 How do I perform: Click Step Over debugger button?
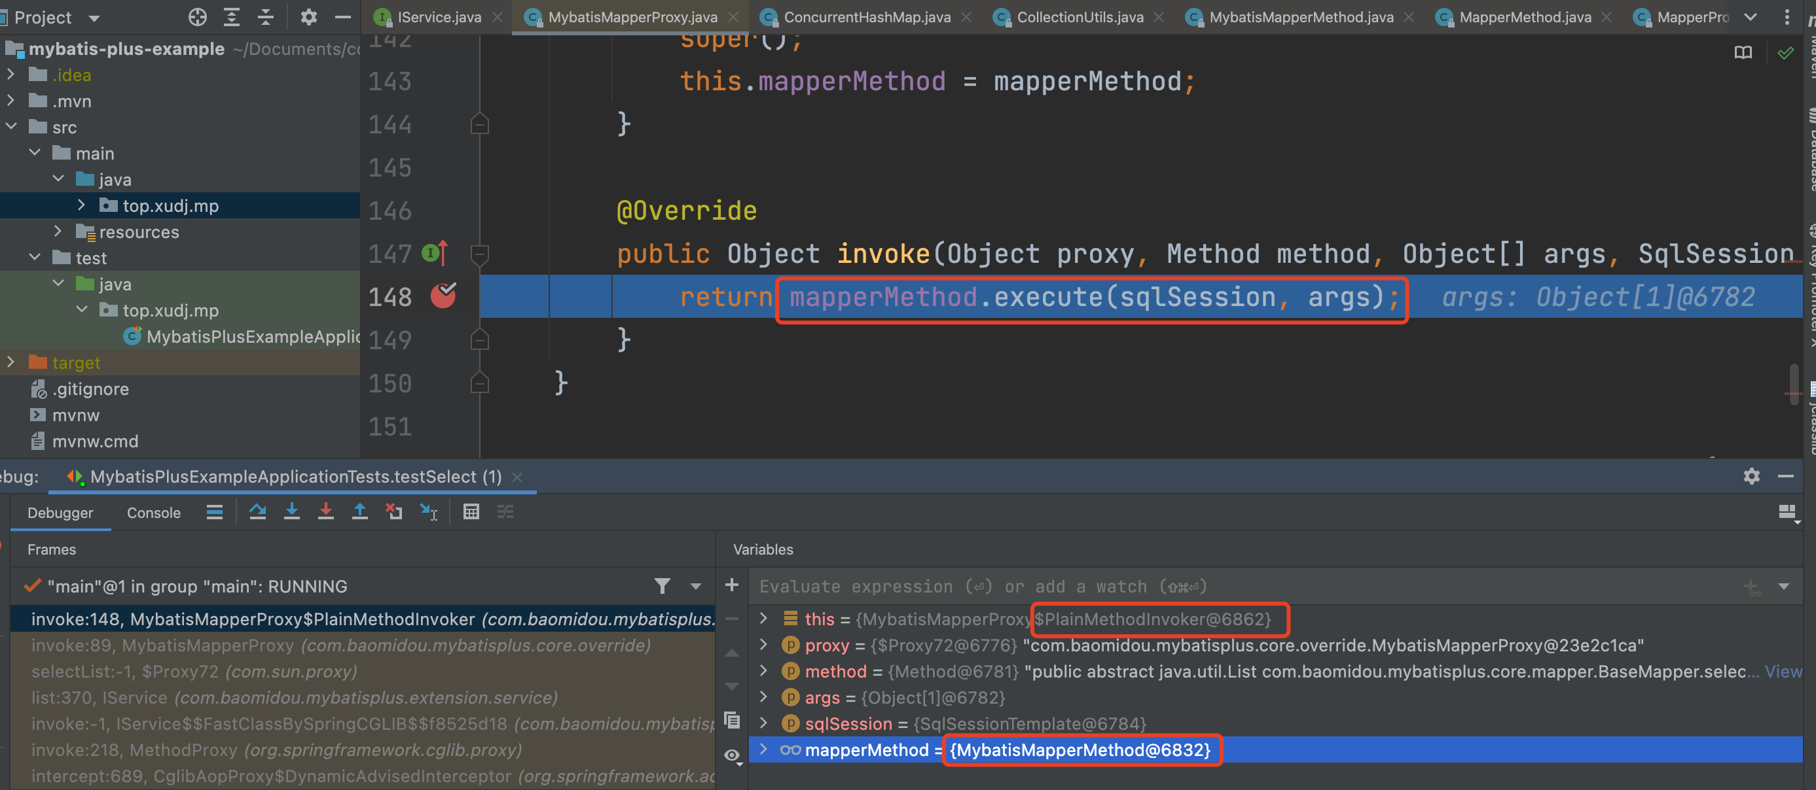257,512
